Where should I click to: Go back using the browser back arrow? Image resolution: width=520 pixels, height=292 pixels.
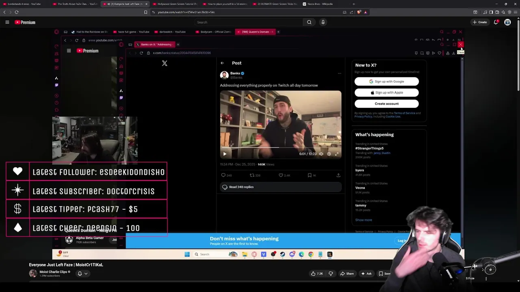(4, 12)
